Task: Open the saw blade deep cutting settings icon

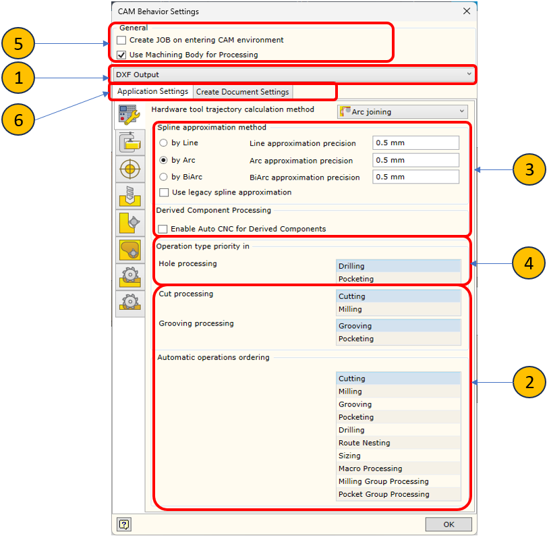Action: pyautogui.click(x=130, y=277)
